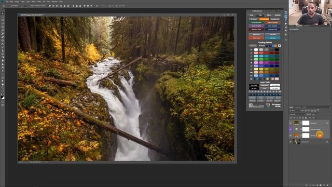The width and height of the screenshot is (332, 187).
Task: Open the Filter menu
Action: coord(39,2)
